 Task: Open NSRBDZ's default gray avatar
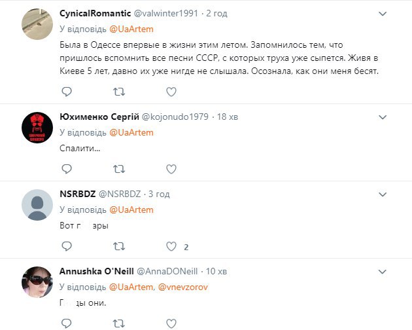37,206
